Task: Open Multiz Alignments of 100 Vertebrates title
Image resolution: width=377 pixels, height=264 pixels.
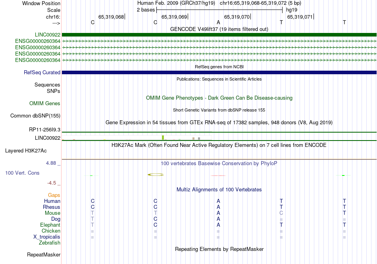Action: click(219, 190)
